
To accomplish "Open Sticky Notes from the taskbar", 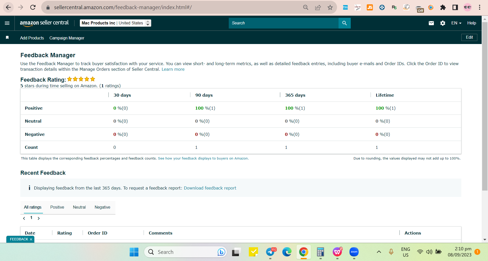I will tap(253, 252).
